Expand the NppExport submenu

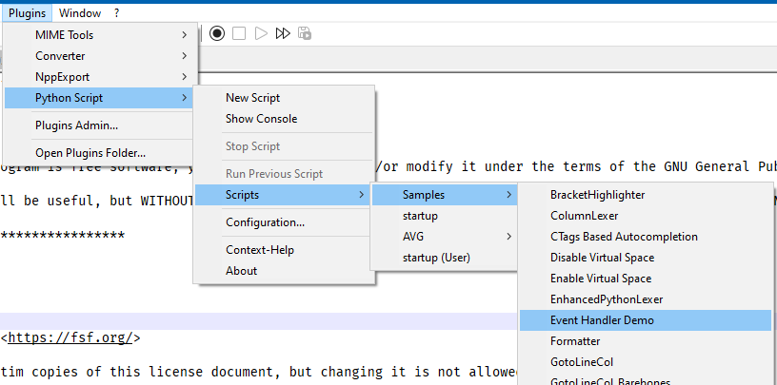101,77
